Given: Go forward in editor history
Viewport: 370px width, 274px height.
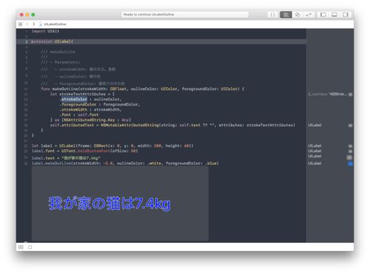Looking at the screenshot, I should (34, 24).
